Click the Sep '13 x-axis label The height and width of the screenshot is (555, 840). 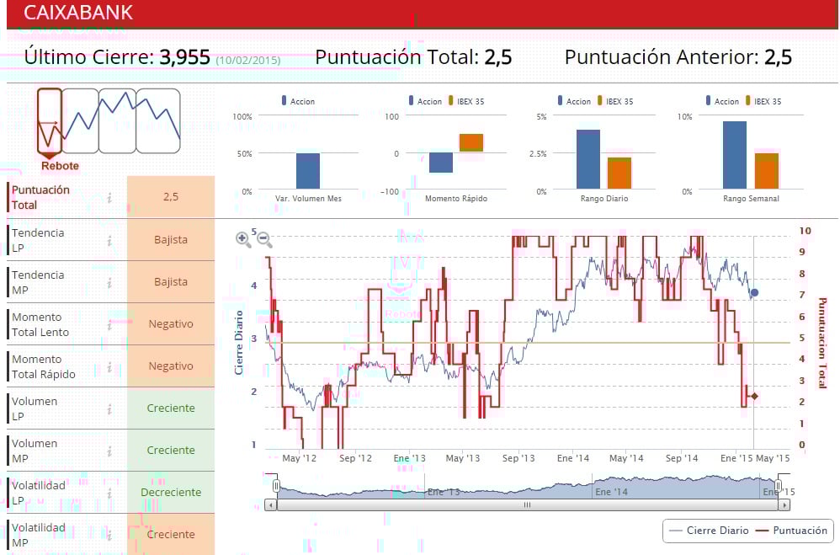pyautogui.click(x=518, y=458)
